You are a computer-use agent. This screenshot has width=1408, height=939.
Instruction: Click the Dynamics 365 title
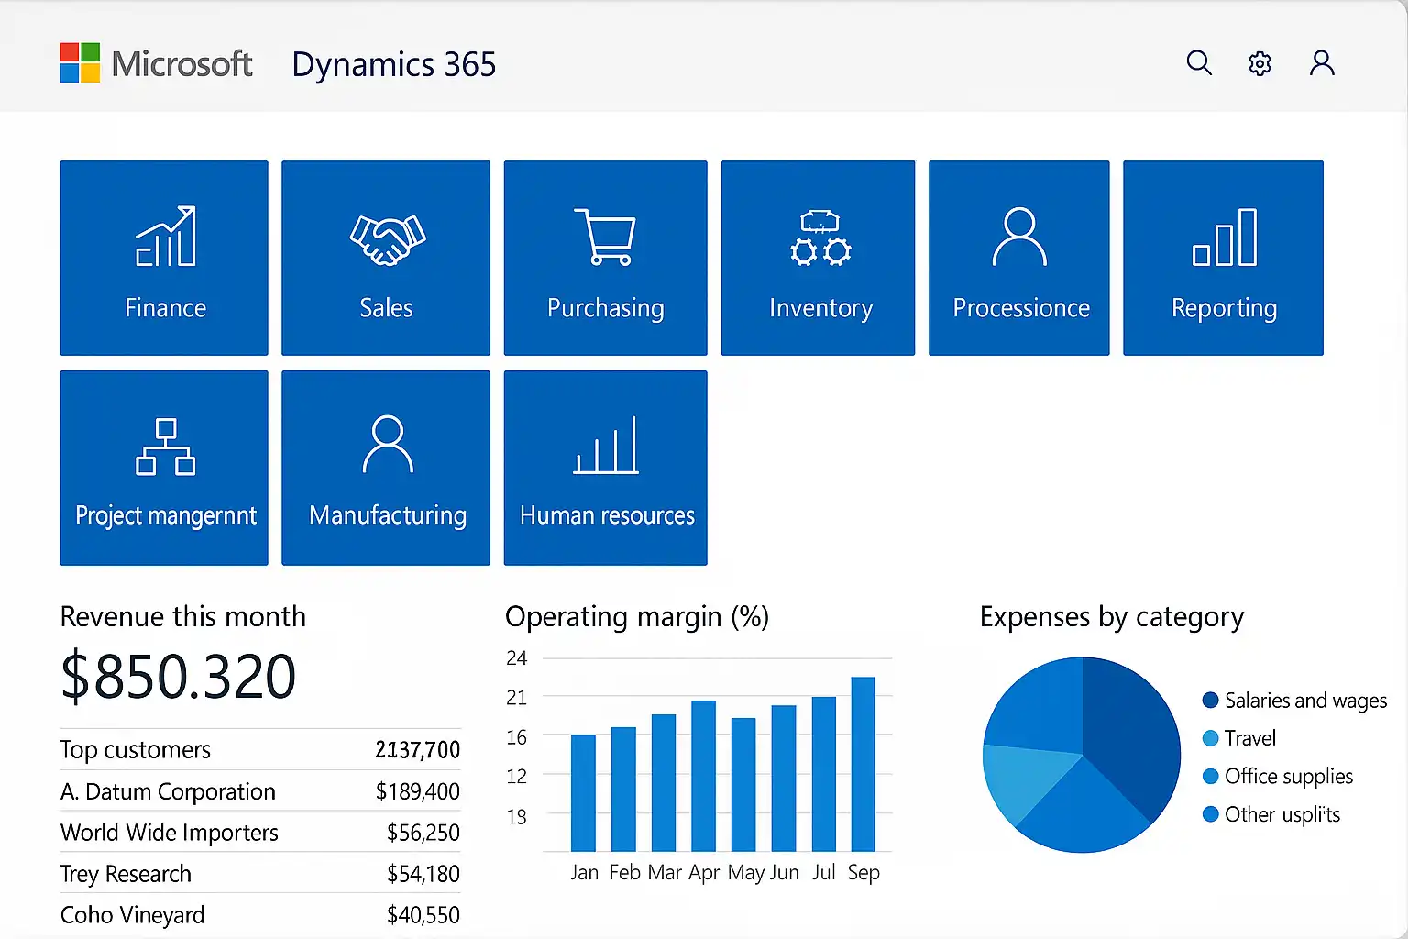tap(393, 64)
